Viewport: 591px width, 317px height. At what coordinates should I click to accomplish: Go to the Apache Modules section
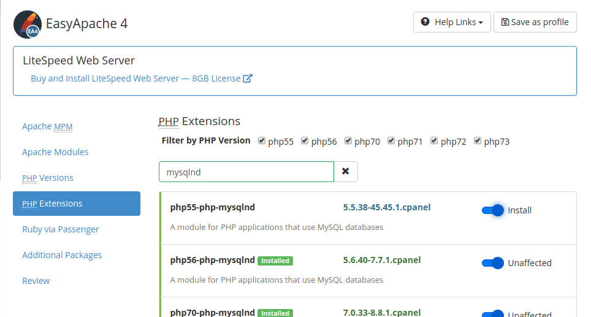55,152
